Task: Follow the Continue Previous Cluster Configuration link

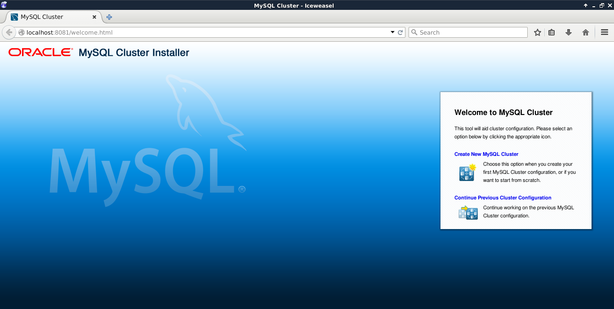Action: pyautogui.click(x=503, y=198)
